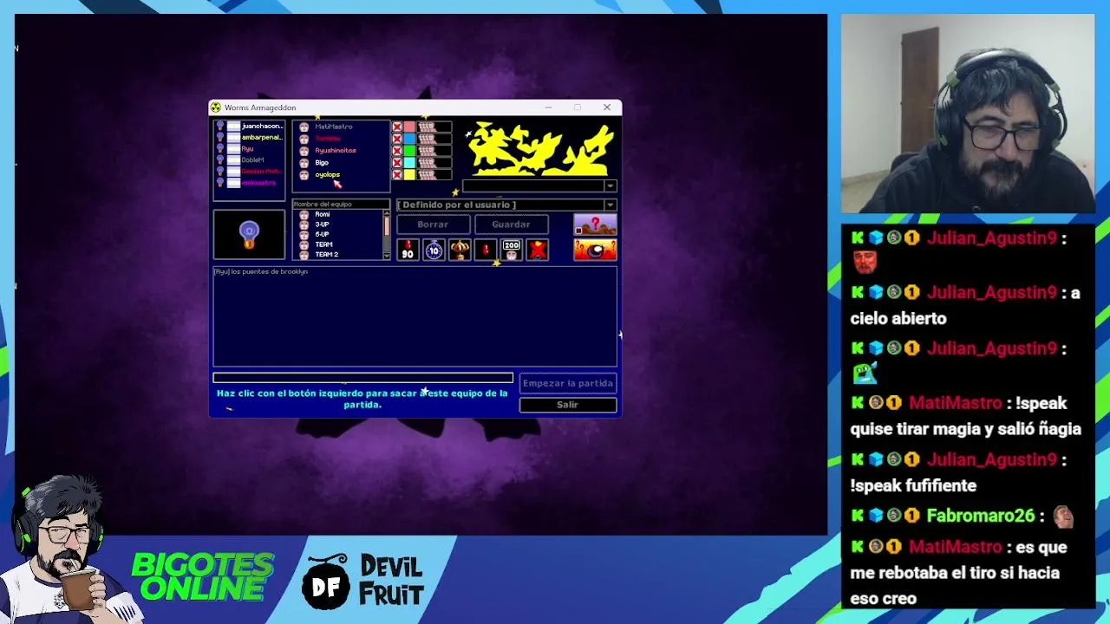Select team 'TEAM 2' in the list
This screenshot has height=624, width=1110.
[327, 255]
